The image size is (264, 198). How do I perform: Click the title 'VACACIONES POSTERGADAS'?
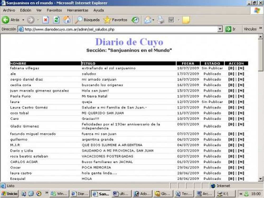(x=107, y=156)
